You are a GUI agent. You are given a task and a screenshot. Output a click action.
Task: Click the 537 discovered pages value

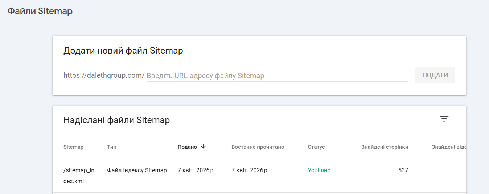click(403, 170)
